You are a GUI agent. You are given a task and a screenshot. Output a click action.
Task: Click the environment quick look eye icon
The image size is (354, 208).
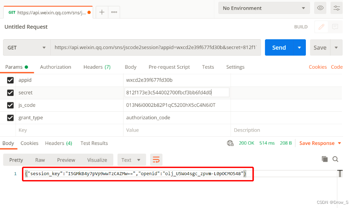[320, 8]
